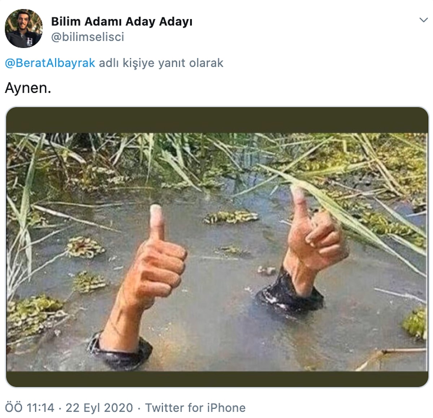Click the bottom dark bar of image
The image size is (433, 418).
point(217,379)
